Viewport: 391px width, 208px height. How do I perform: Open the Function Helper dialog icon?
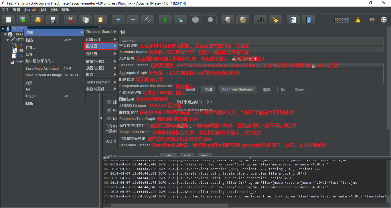coord(293,20)
